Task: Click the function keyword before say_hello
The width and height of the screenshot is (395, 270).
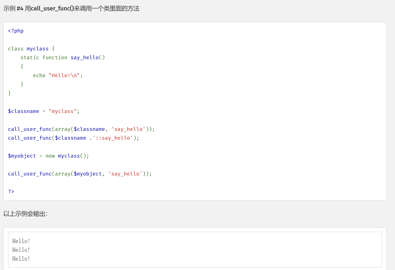Action: (55, 57)
